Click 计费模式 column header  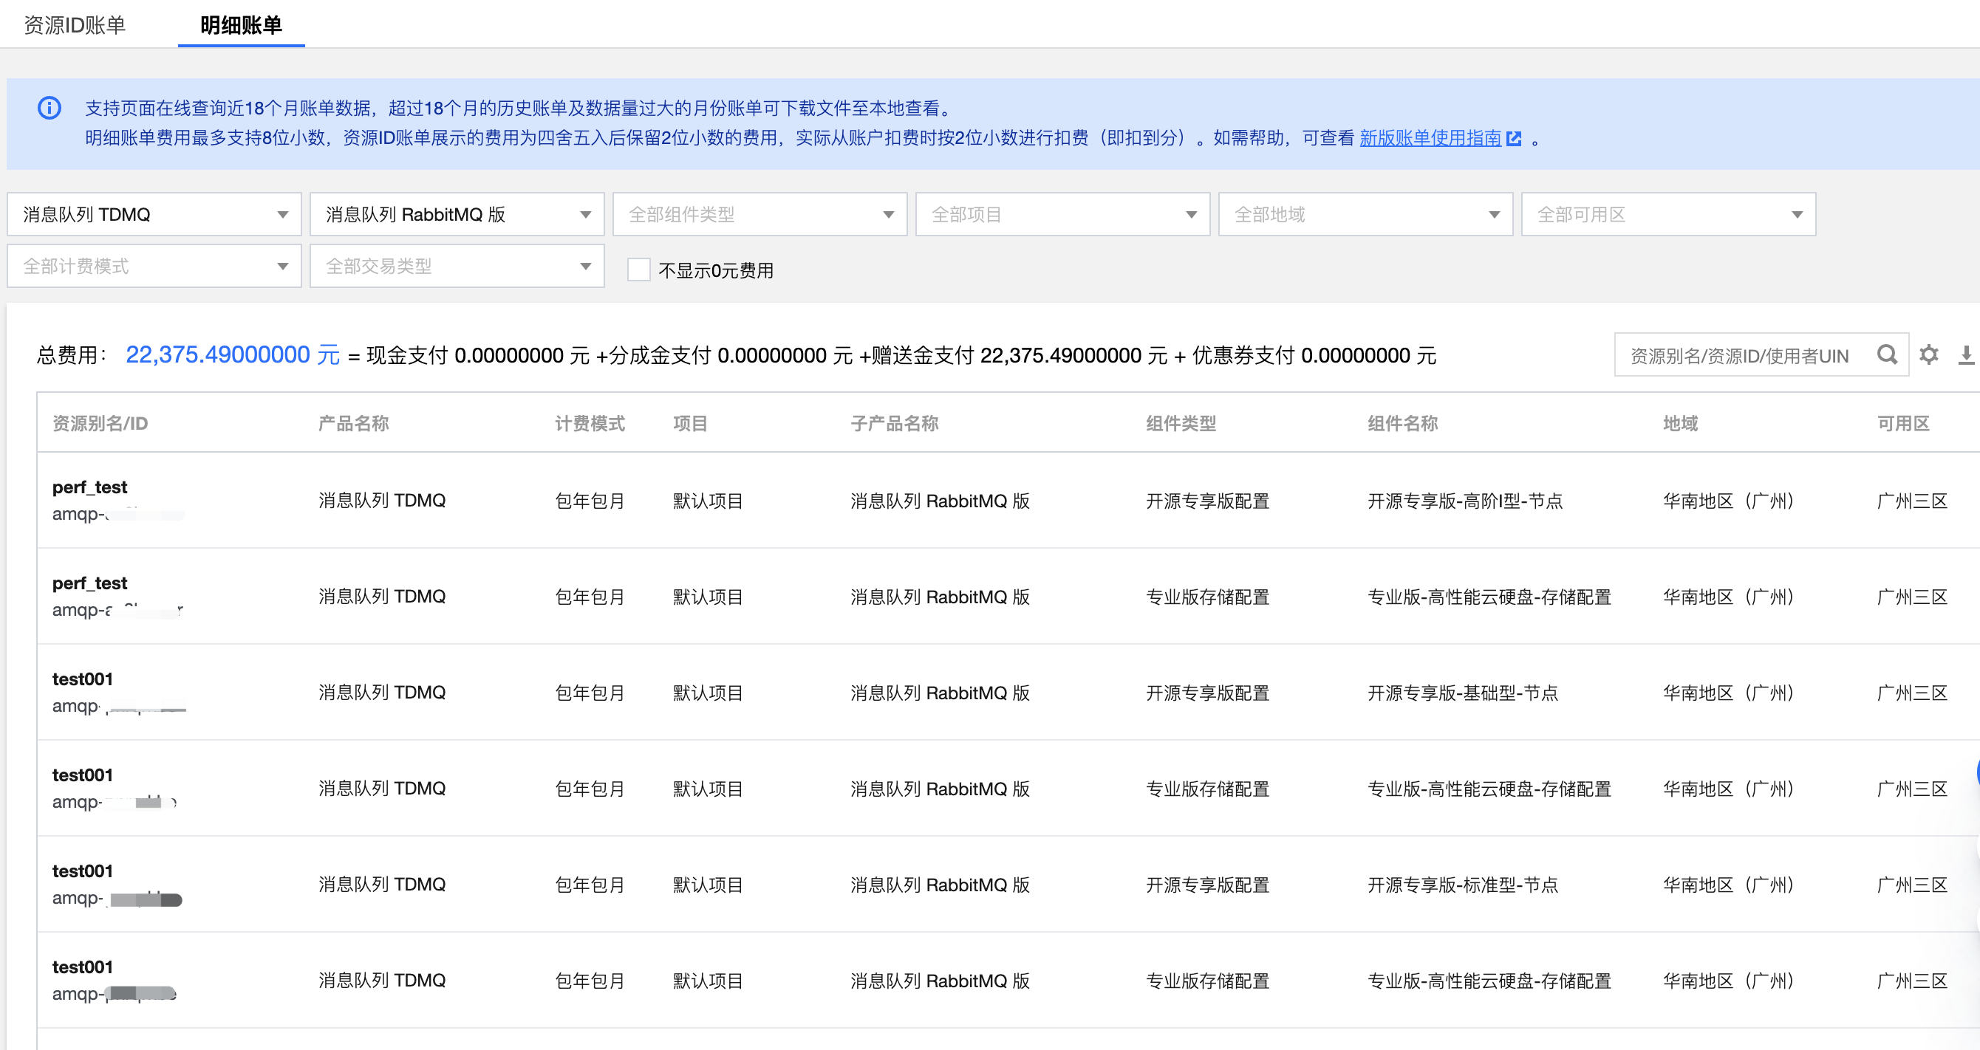pos(590,423)
